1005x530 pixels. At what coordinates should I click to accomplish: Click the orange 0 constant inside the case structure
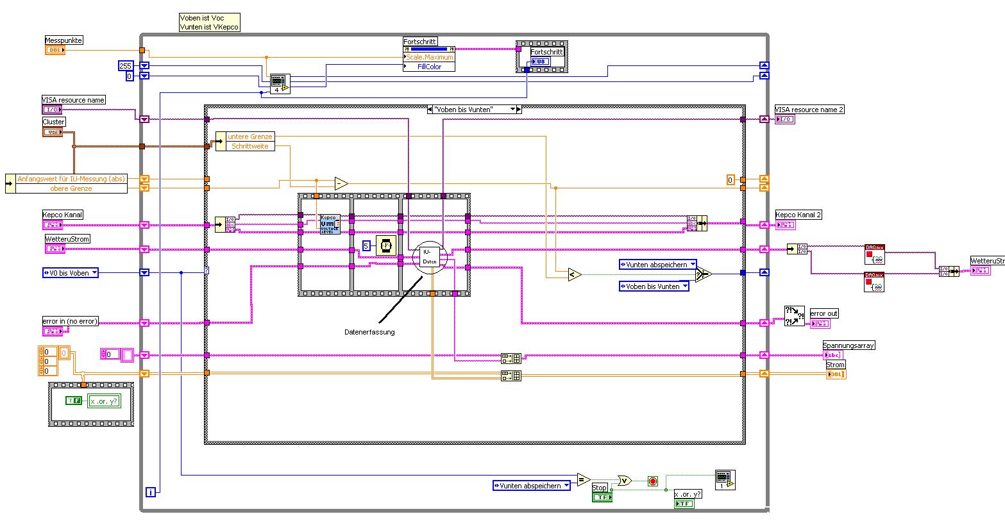(x=731, y=180)
